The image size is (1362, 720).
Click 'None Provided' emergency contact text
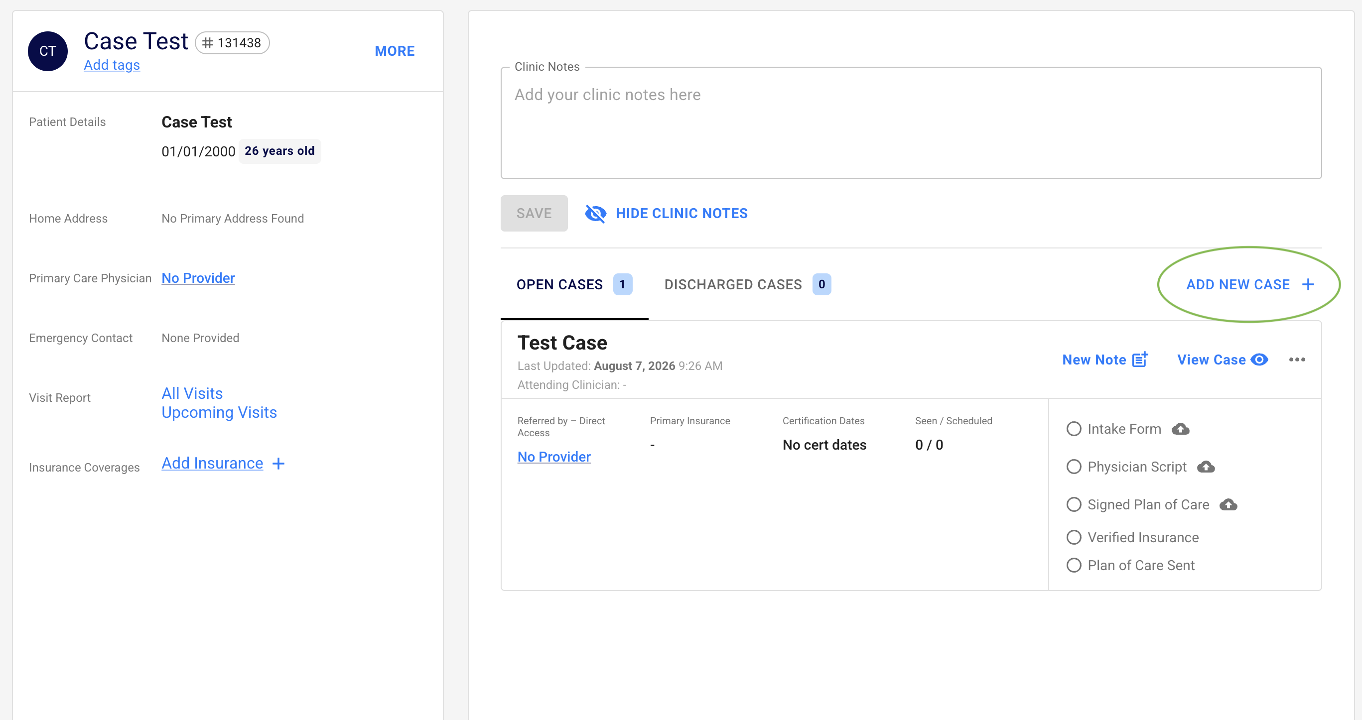coord(200,338)
